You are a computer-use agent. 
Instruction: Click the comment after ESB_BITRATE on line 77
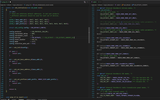coord(58,38)
